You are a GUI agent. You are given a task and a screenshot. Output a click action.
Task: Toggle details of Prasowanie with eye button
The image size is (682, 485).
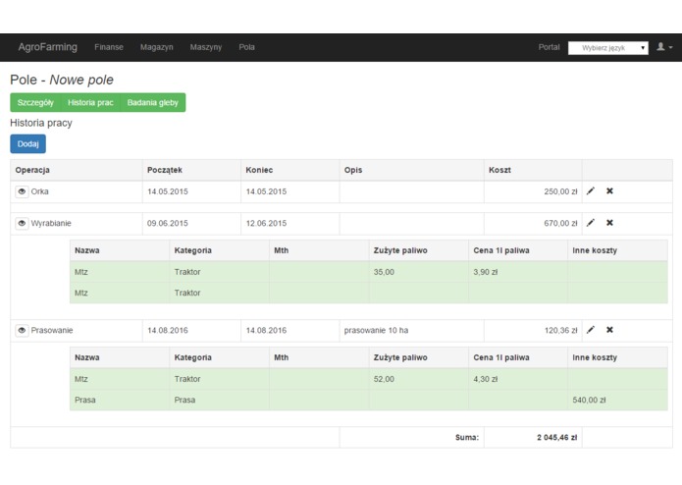[x=22, y=330]
